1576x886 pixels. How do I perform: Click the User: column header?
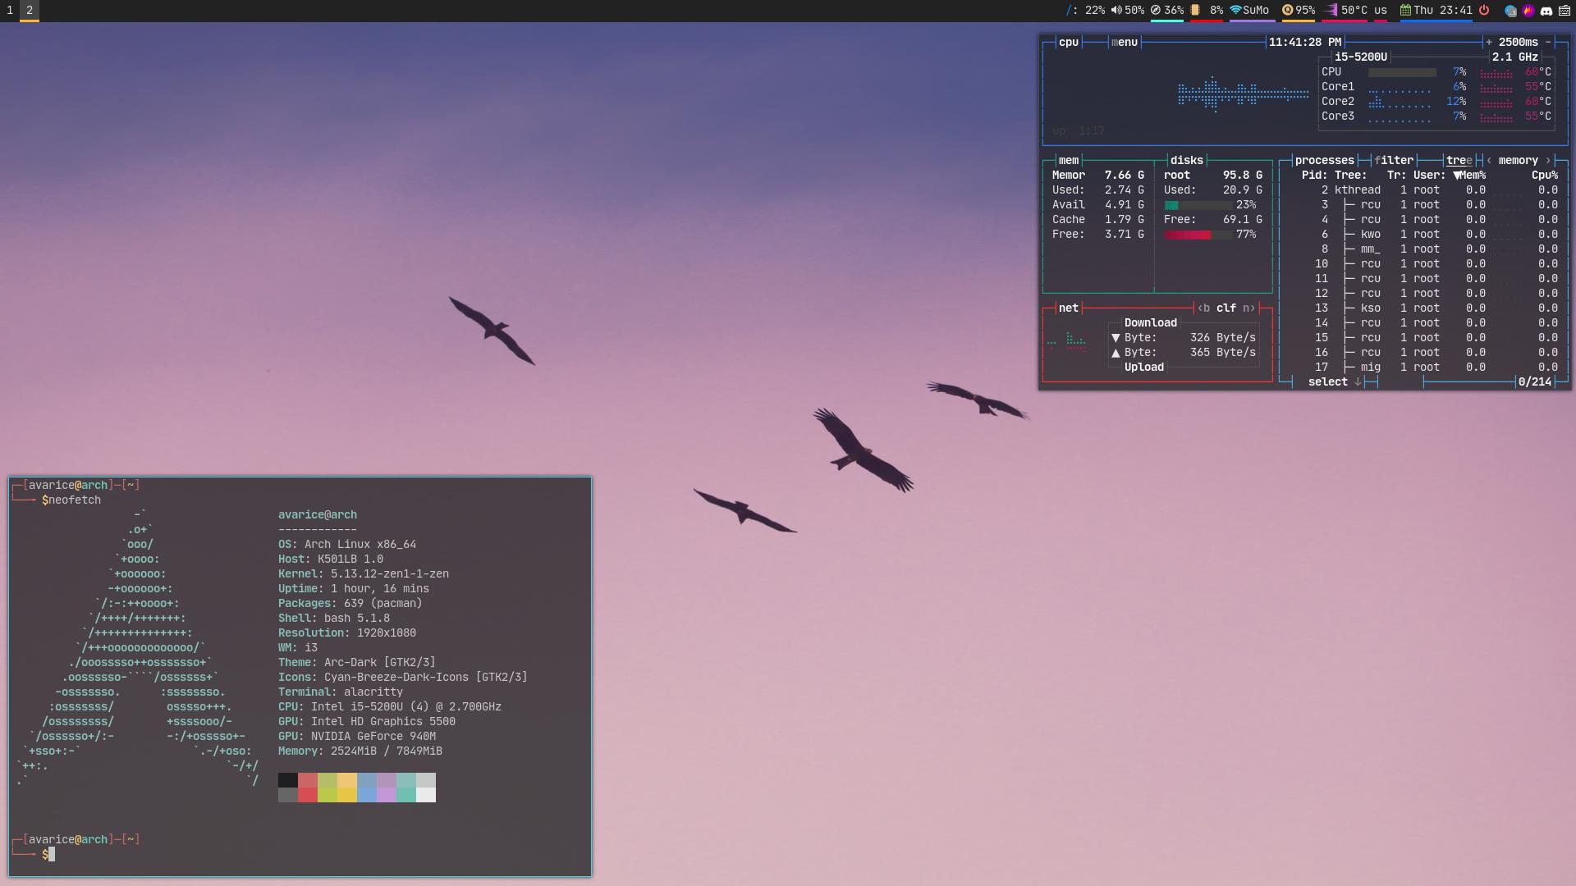point(1429,176)
